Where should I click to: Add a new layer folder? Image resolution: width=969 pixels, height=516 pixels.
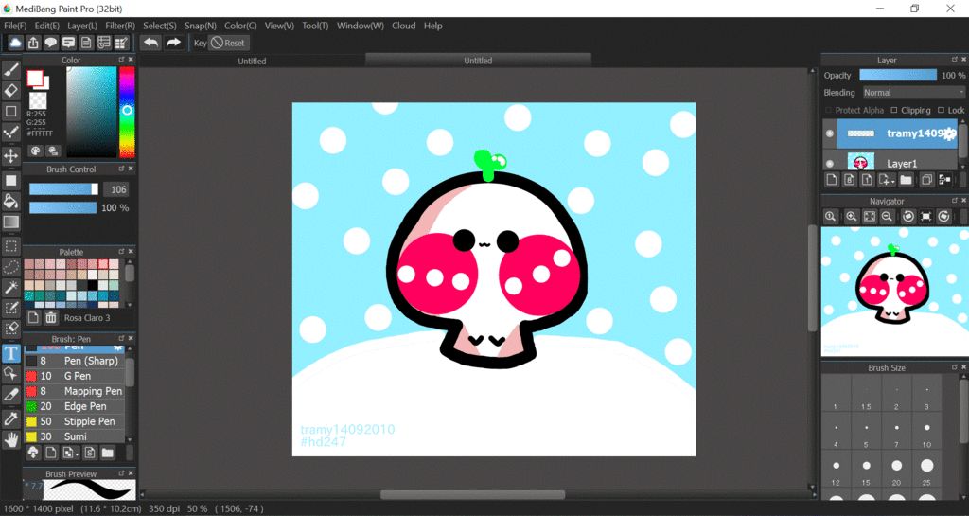point(906,180)
